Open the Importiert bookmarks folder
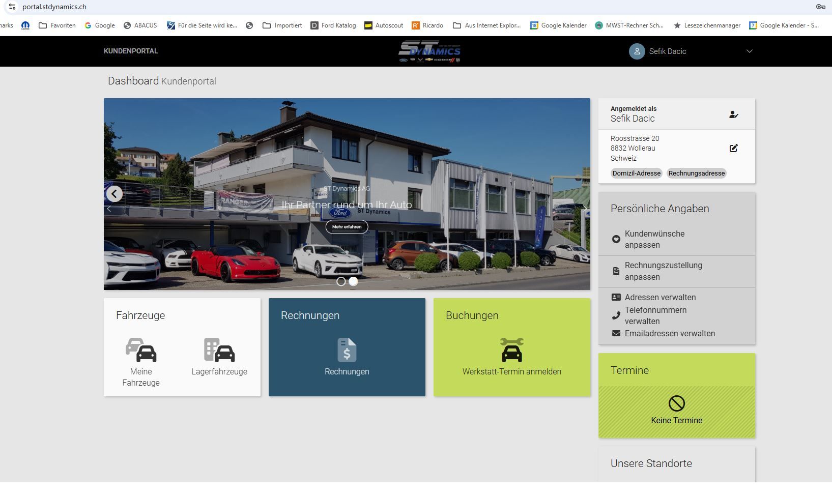The image size is (832, 495). pos(282,25)
